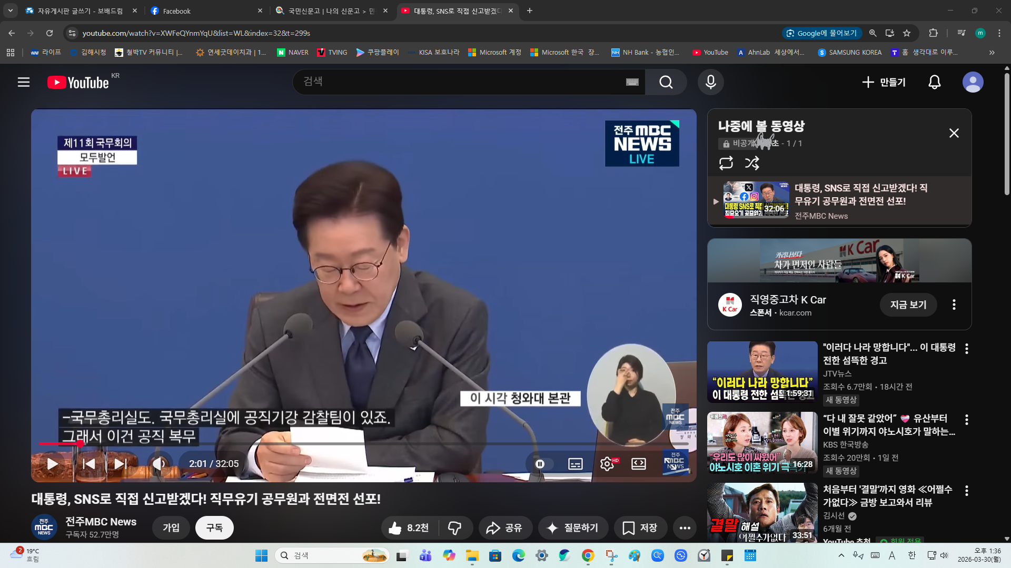This screenshot has width=1011, height=568.
Task: Open the on-screen keyboard in search box
Action: click(632, 82)
